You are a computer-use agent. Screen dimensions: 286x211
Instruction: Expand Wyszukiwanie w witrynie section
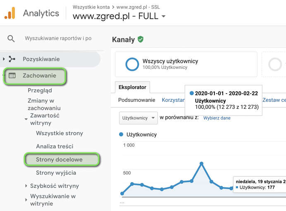(26, 200)
